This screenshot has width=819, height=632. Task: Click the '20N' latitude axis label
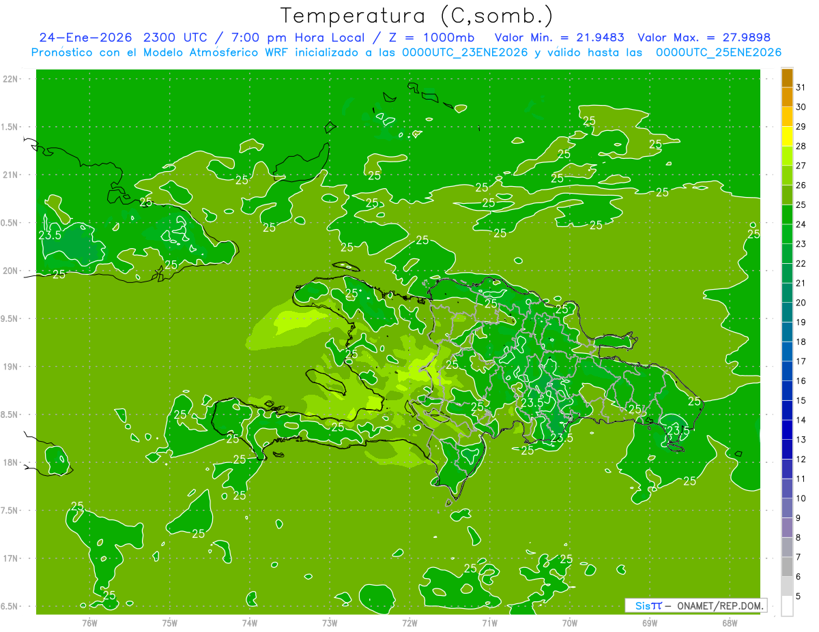10,271
